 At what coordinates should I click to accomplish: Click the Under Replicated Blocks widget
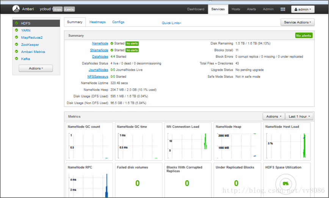[237, 180]
